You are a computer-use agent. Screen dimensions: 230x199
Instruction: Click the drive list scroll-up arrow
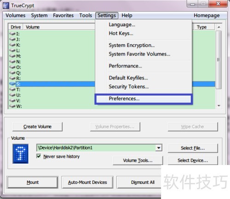coord(219,27)
